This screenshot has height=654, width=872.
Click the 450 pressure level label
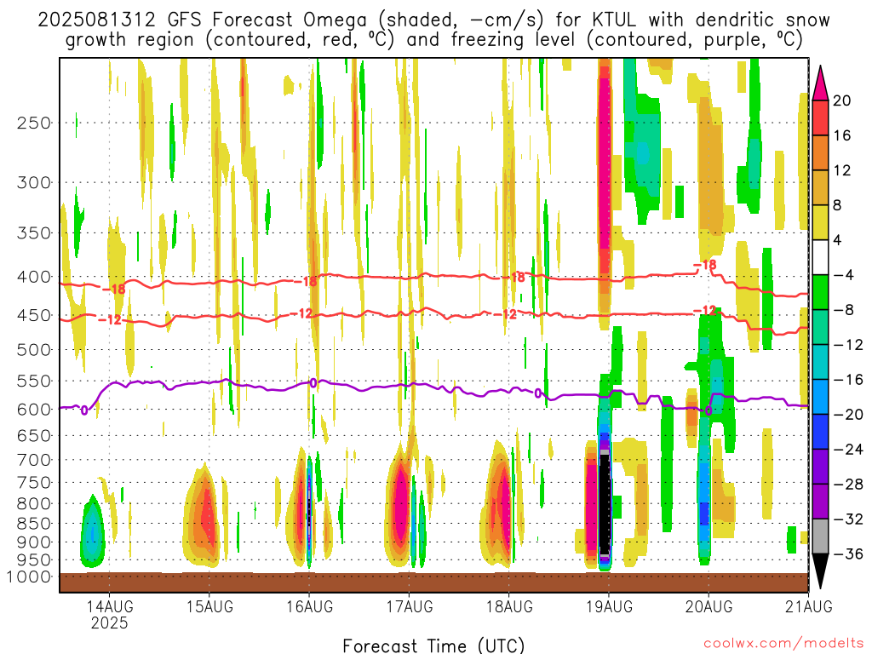34,315
